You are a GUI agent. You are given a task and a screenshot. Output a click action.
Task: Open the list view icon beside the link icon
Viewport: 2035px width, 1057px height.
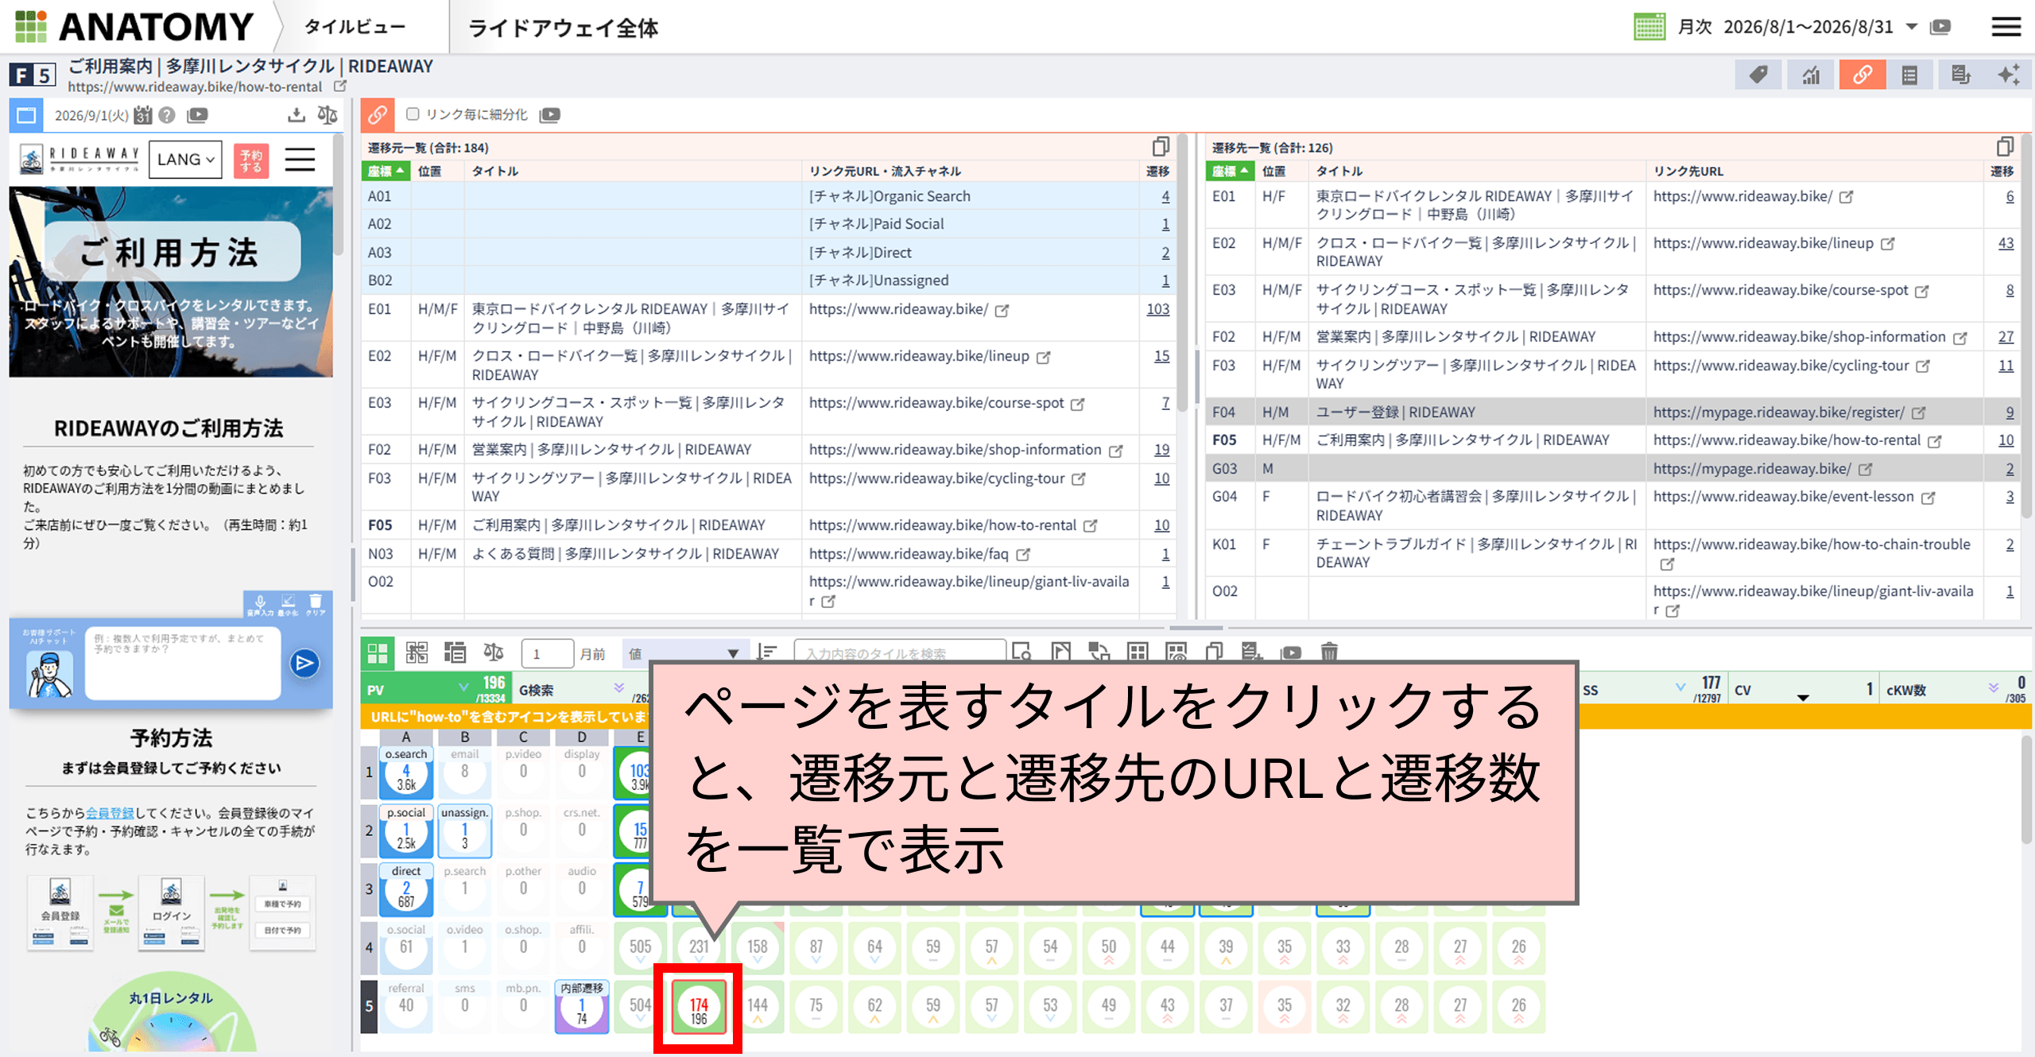1909,75
